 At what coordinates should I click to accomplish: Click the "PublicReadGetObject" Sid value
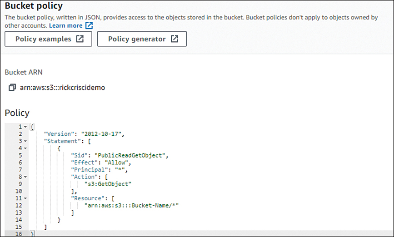pyautogui.click(x=130, y=155)
